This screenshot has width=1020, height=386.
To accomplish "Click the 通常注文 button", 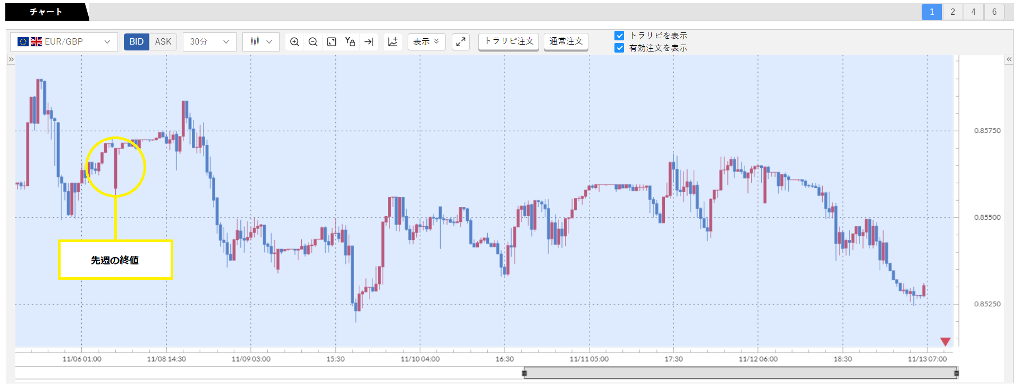I will [566, 41].
